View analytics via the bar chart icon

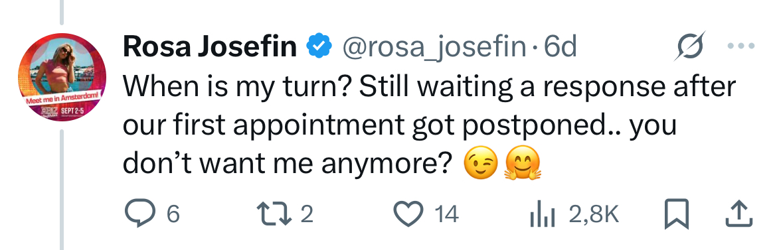(x=543, y=214)
